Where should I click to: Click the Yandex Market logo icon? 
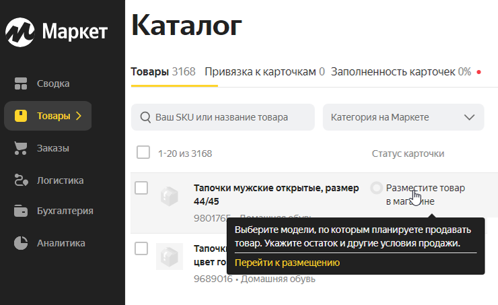[x=21, y=31]
